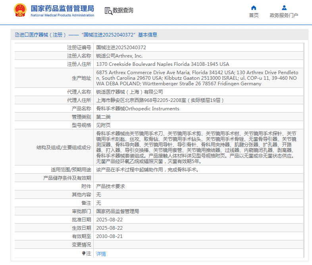Click the document icon before 进口医疗器械
Image resolution: width=312 pixels, height=265 pixels.
pyautogui.click(x=17, y=35)
